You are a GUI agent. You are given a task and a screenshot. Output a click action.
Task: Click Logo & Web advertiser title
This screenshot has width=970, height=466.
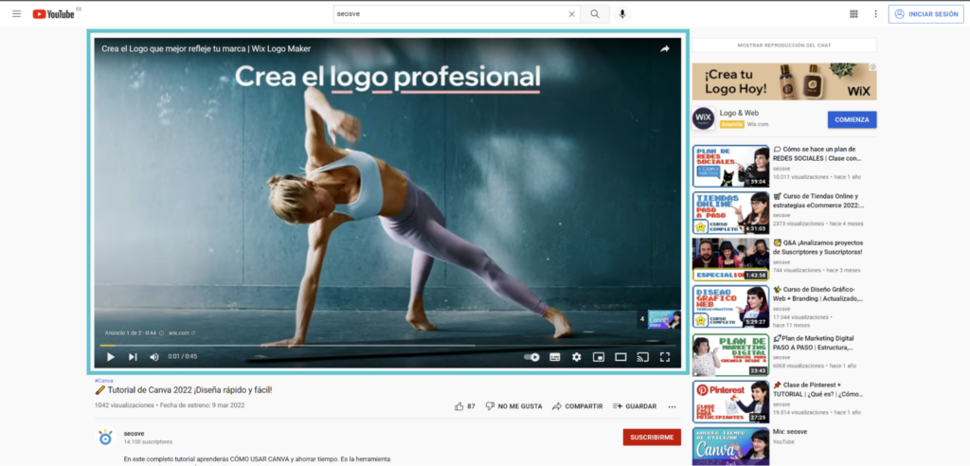[x=739, y=114]
